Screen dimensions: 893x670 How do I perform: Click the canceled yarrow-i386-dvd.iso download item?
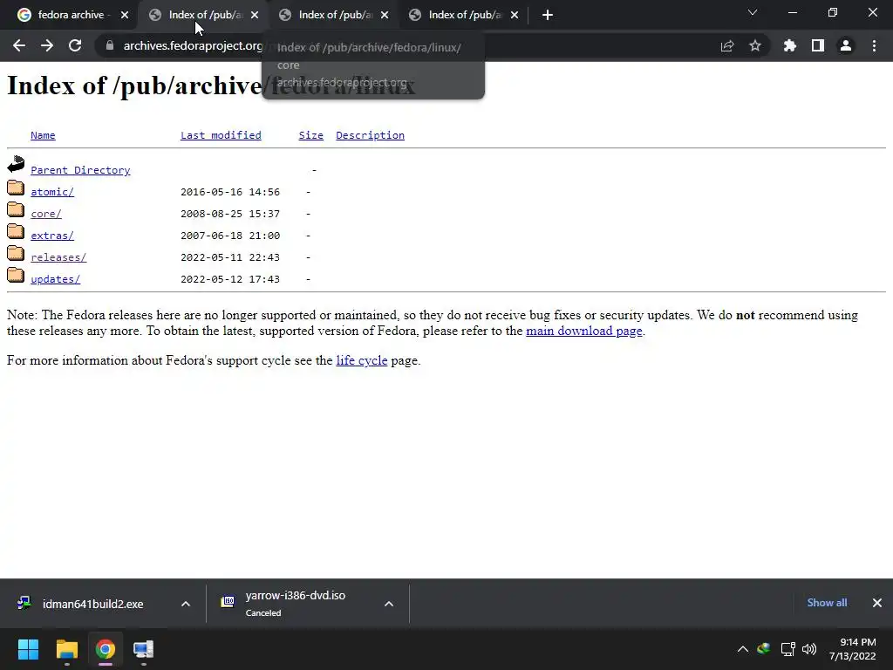tap(295, 604)
